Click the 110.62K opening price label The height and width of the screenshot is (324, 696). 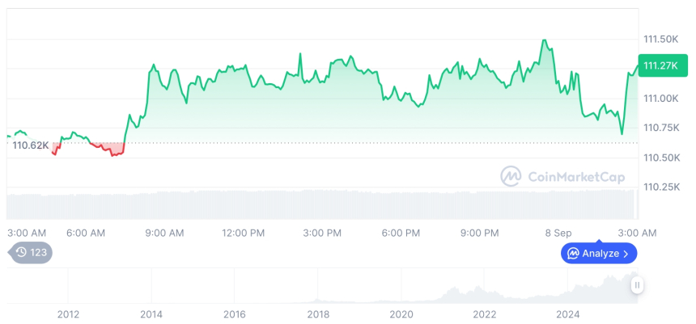pos(31,145)
